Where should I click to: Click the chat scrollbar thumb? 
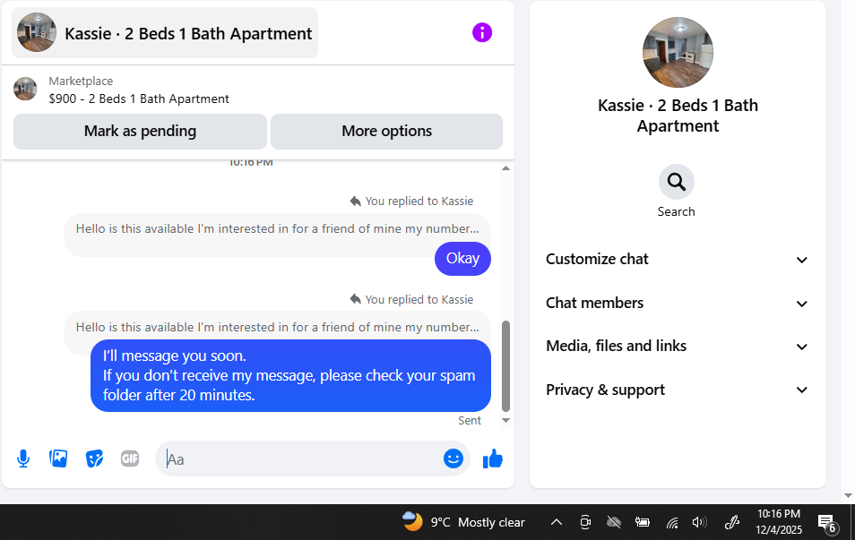pyautogui.click(x=505, y=366)
